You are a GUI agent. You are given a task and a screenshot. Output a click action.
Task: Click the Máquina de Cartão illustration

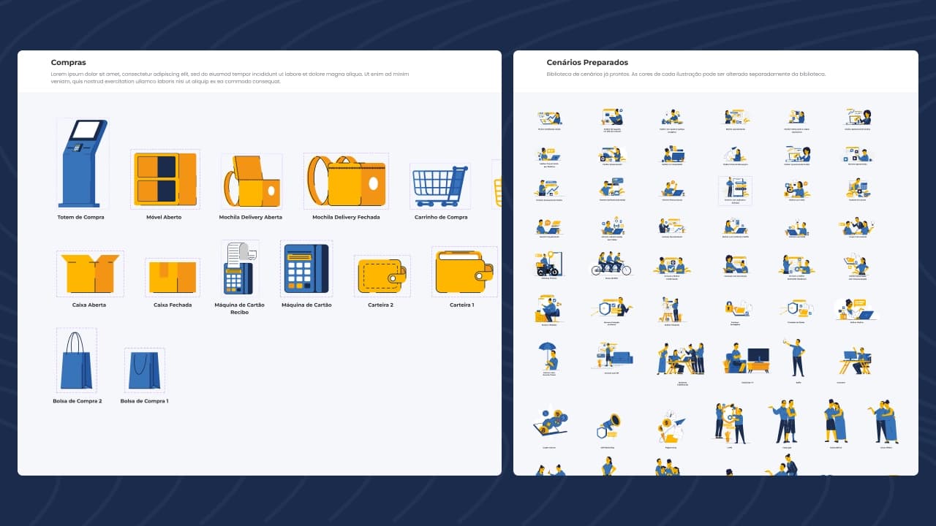(x=306, y=269)
